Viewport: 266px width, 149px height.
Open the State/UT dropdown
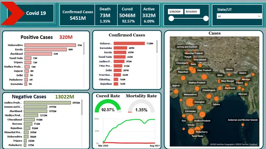click(239, 16)
